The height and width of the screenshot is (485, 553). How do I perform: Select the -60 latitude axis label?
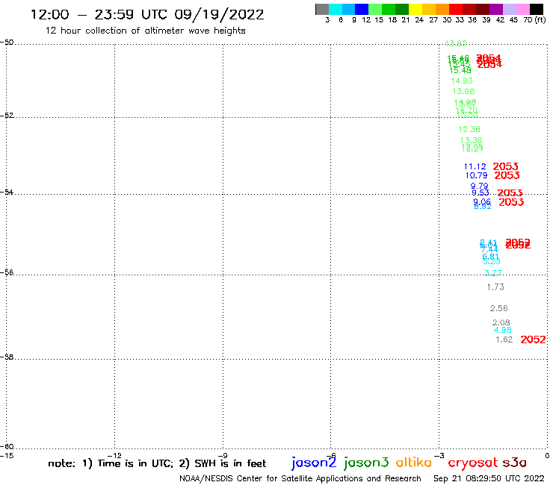pos(7,447)
